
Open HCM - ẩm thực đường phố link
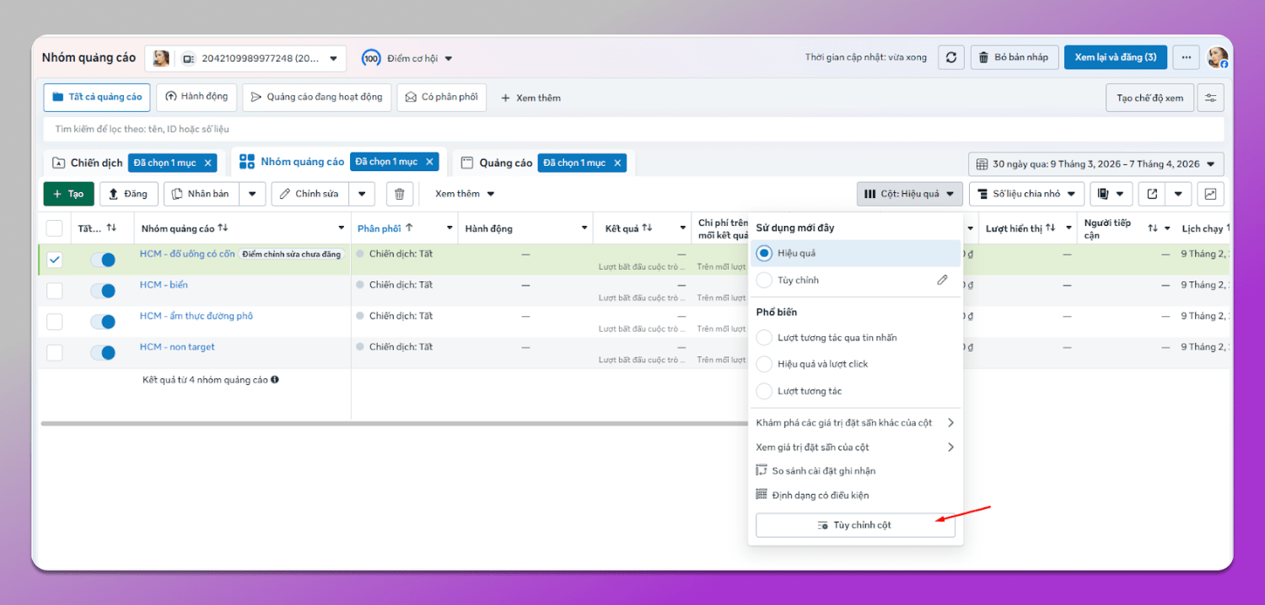coord(196,316)
